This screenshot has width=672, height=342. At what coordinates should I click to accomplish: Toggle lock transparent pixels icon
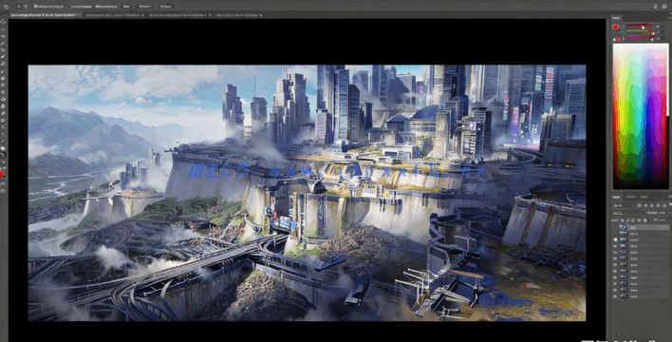click(623, 220)
